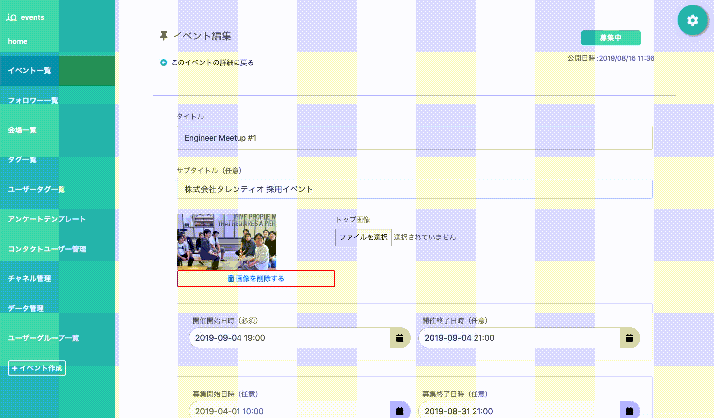Click the 公開日時 2019/08/16 11:36 text
The height and width of the screenshot is (418, 714).
click(611, 58)
